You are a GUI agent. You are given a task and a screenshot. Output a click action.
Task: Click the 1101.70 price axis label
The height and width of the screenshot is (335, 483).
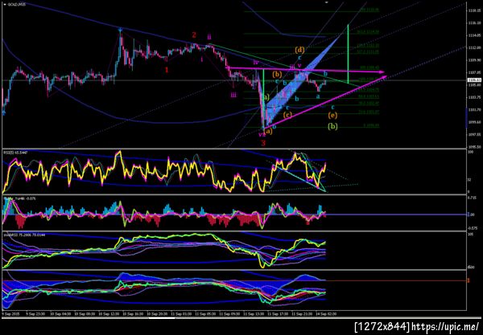tap(475, 110)
